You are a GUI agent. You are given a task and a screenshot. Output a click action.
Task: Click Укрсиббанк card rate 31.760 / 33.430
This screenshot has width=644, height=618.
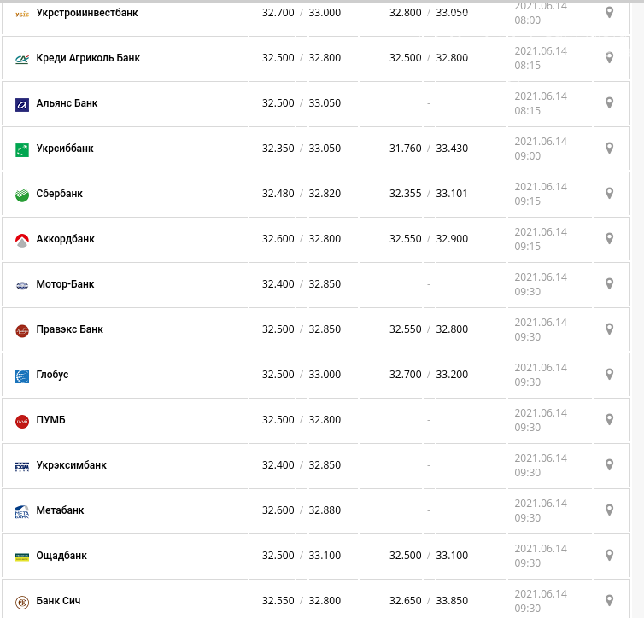click(x=428, y=149)
